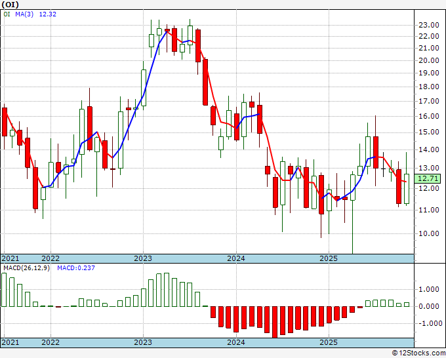Click 2023 on the MACD time axis
Image resolution: width=446 pixels, height=358 pixels.
pyautogui.click(x=143, y=342)
